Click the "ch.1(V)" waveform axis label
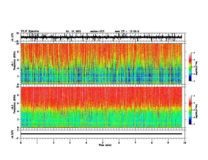The image size is (208, 160). [13, 37]
